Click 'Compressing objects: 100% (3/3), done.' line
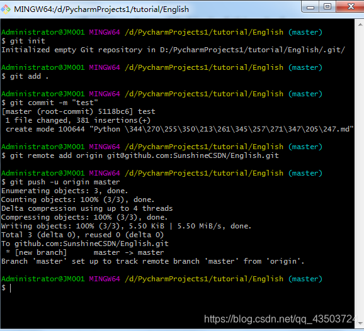Viewport: 364px width, 331px height. (x=84, y=217)
